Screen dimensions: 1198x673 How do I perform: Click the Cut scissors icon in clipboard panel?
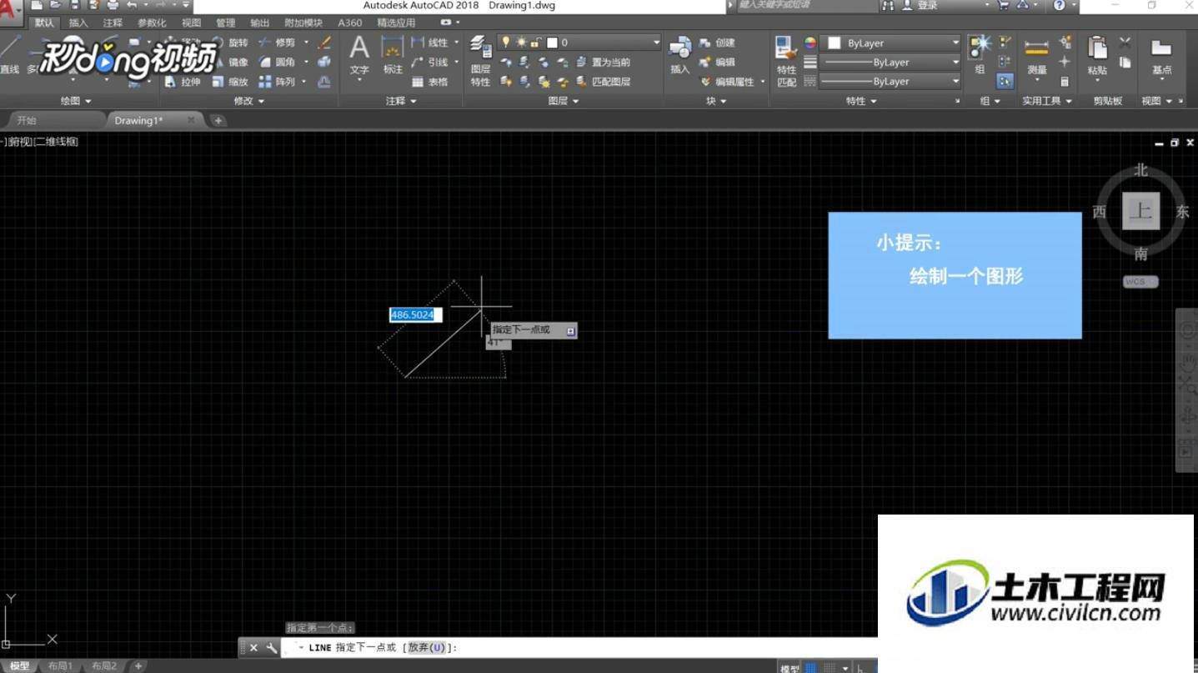point(1125,43)
